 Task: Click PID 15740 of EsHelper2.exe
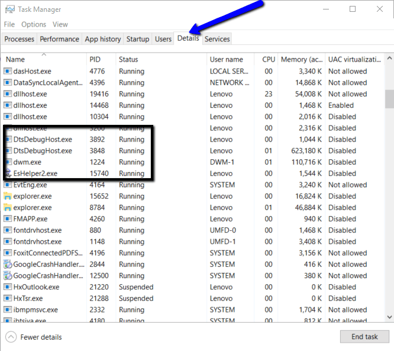point(99,173)
